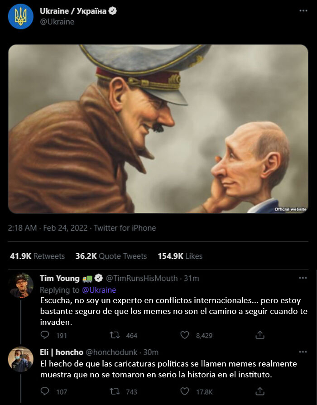317x405 pixels.
Task: View the 36.2K Quote Tweets list
Action: pos(111,256)
